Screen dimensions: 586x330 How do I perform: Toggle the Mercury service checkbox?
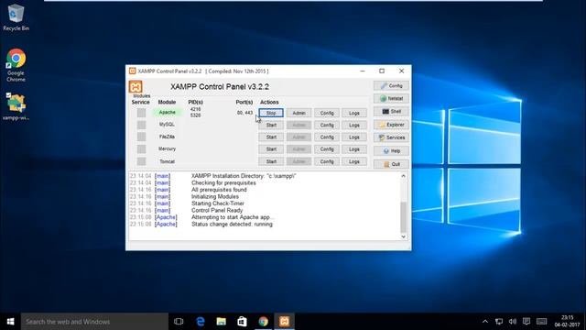point(141,148)
